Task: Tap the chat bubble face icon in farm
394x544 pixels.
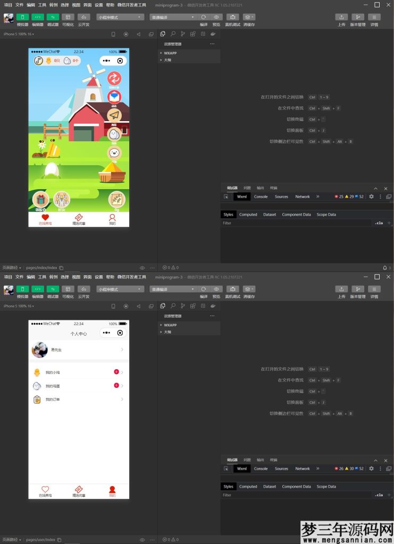Action: [x=114, y=152]
